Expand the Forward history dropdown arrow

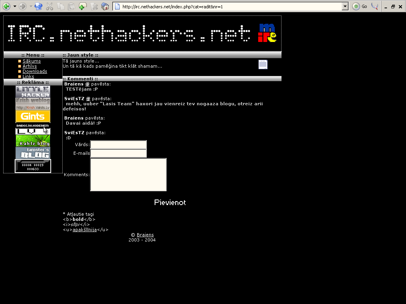pyautogui.click(x=31, y=6)
